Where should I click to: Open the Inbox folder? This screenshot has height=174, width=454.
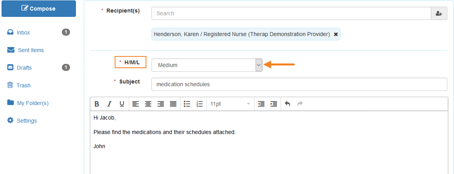(23, 33)
